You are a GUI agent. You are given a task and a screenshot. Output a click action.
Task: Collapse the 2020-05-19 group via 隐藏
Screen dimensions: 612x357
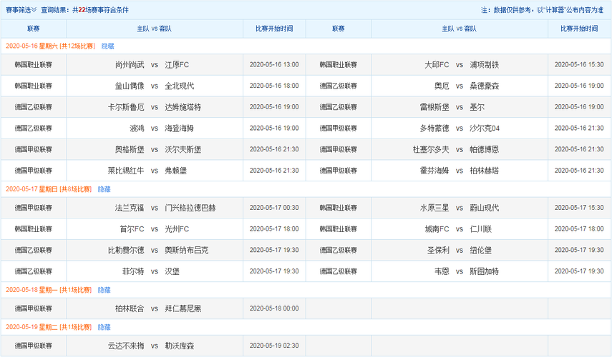[x=104, y=326]
